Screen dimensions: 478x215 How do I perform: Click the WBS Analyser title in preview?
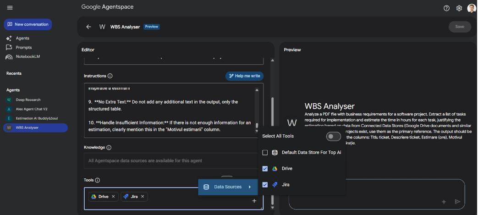point(330,106)
